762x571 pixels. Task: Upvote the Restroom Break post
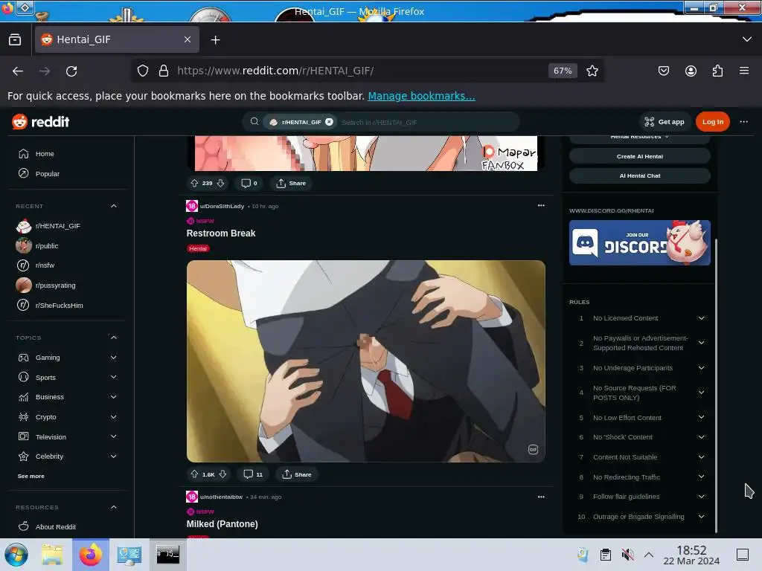click(x=194, y=474)
